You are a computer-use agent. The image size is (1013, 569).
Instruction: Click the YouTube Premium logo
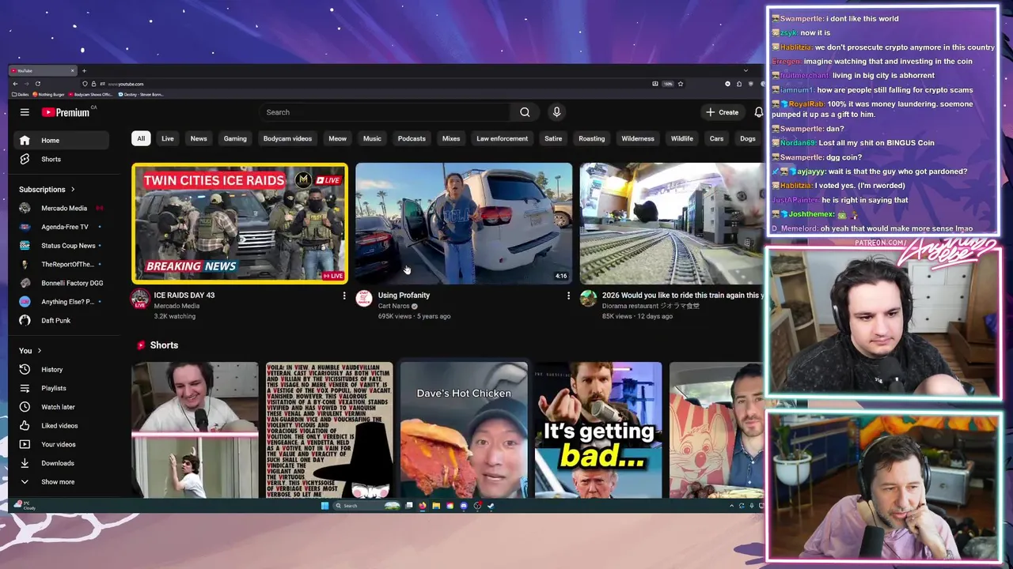coord(67,112)
